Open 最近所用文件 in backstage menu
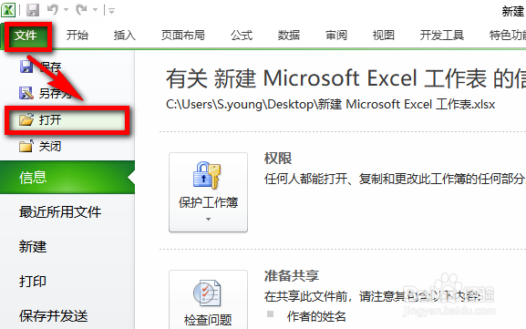526x329 pixels. click(60, 212)
